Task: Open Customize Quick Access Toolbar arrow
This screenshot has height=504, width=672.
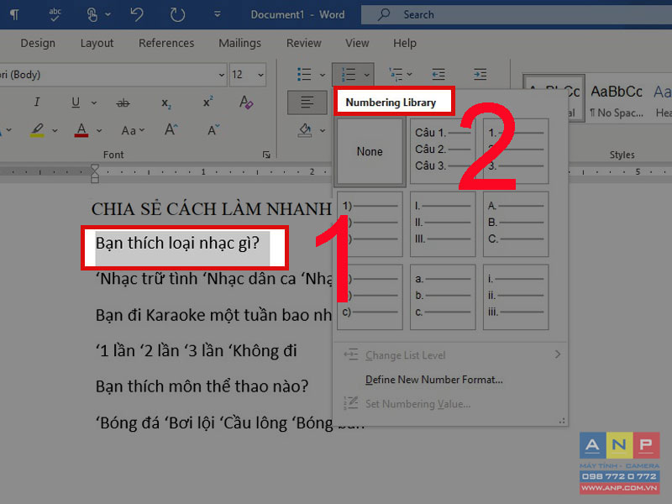Action: [x=218, y=14]
